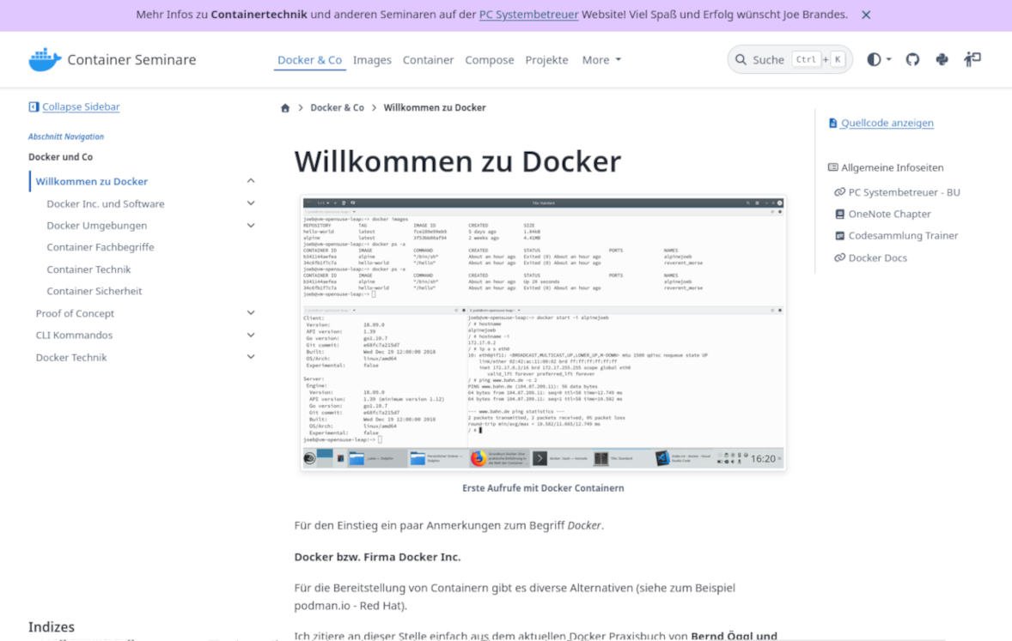Open Docker Inc. und Software page
1012x641 pixels.
tap(105, 203)
